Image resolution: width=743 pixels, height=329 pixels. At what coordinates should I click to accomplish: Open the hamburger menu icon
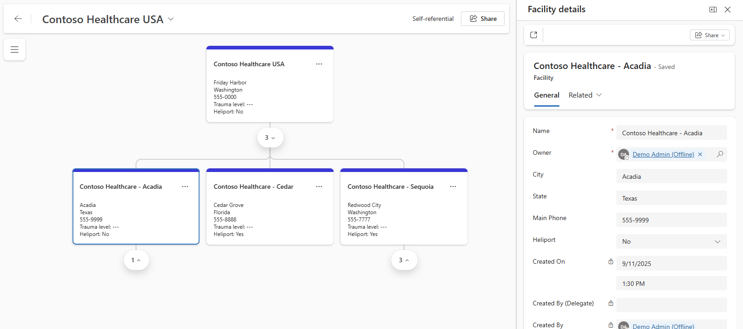click(15, 49)
